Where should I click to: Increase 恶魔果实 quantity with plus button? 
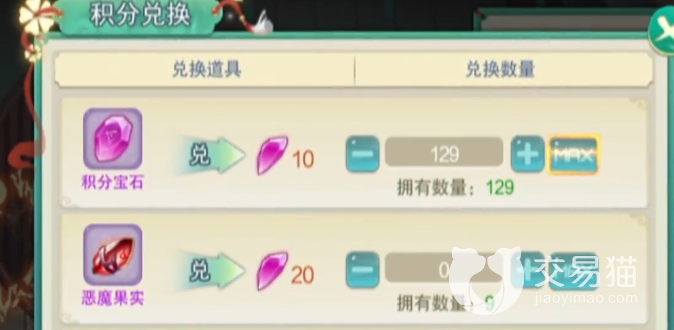[x=528, y=270]
